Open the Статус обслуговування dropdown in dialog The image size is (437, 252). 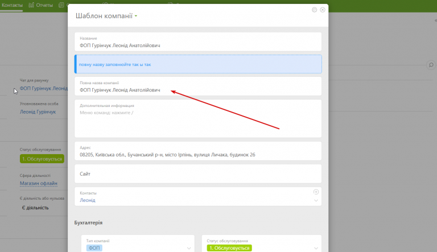[x=261, y=245]
